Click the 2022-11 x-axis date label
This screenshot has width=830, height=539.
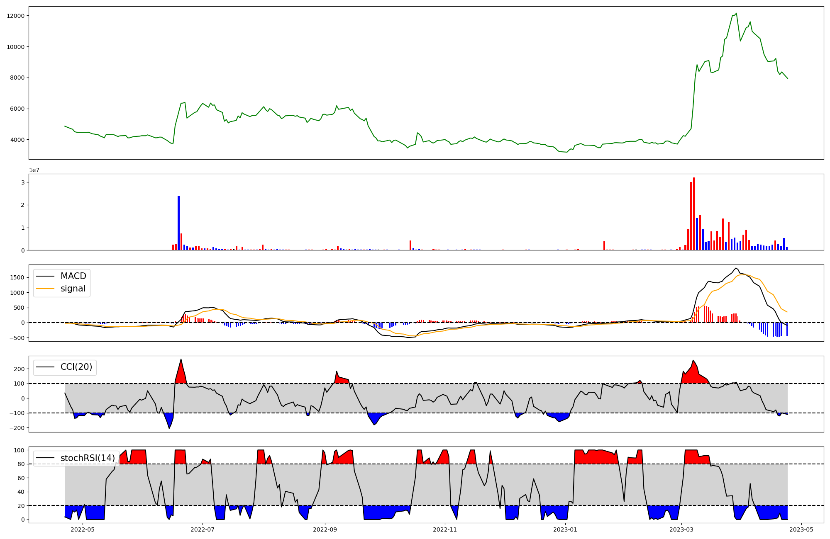click(445, 529)
